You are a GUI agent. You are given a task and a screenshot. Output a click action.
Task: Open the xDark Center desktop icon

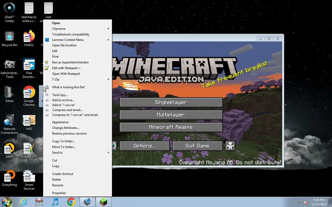point(10,12)
